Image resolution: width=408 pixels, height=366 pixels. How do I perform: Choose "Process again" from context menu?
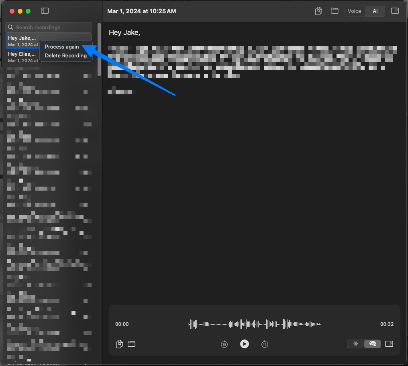(x=62, y=47)
